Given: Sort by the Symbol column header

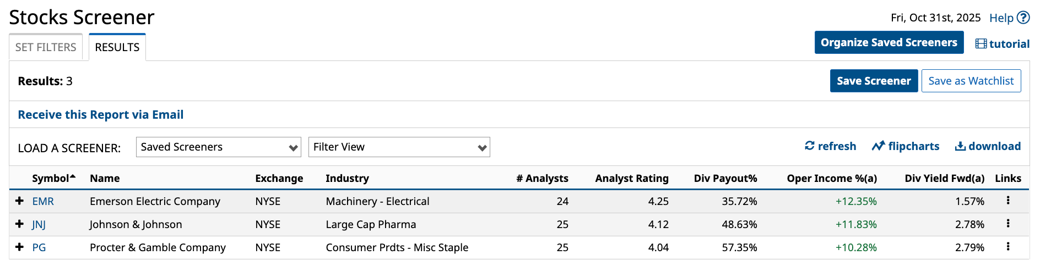Looking at the screenshot, I should point(51,178).
